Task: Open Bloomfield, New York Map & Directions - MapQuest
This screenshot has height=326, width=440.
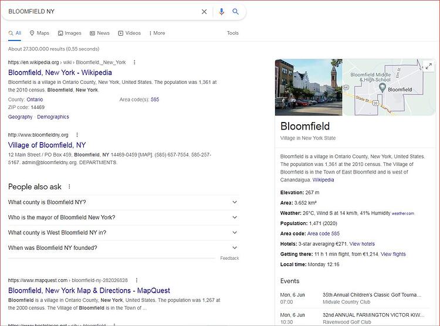Action: click(89, 291)
